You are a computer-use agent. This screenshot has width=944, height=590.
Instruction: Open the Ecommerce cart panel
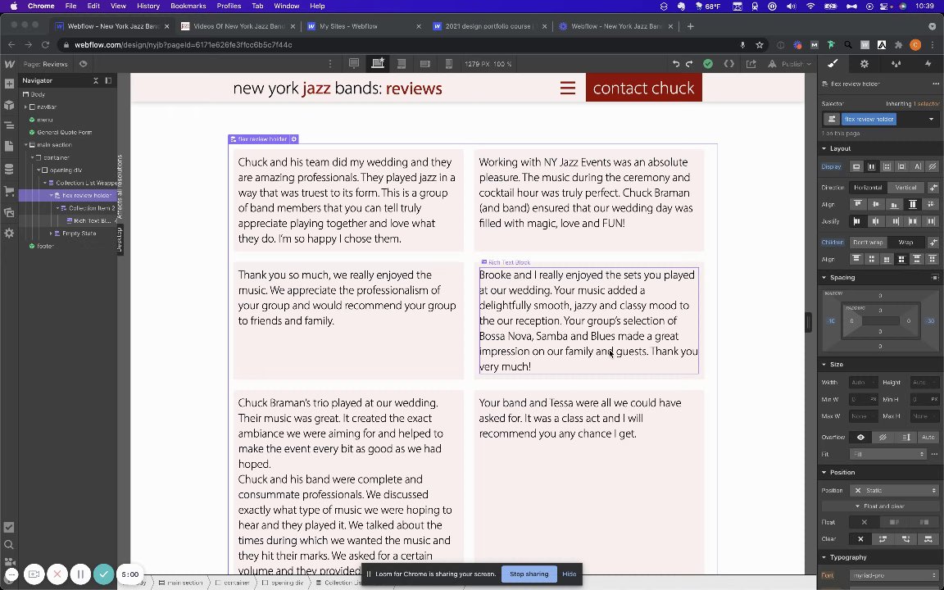coord(9,191)
